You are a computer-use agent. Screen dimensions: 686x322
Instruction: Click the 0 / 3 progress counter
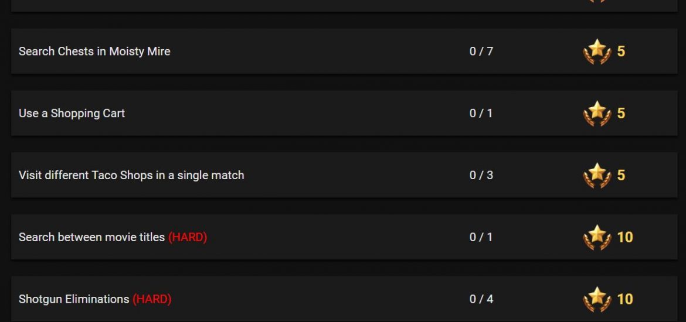[481, 176]
